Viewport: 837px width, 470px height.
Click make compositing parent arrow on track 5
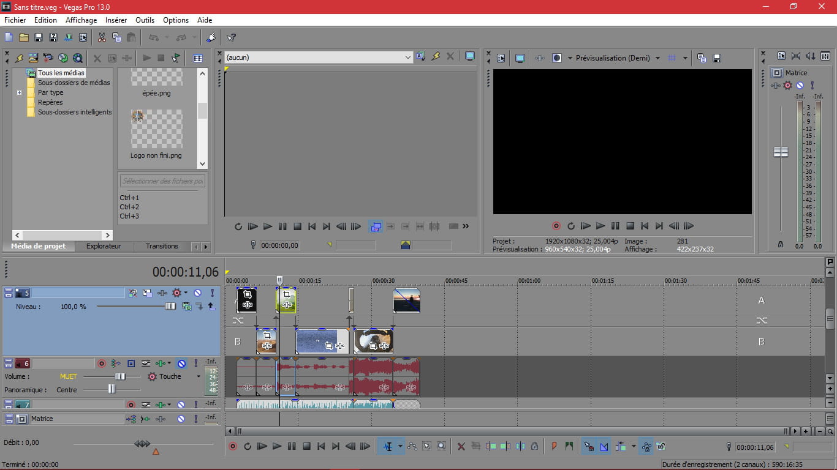(x=211, y=306)
